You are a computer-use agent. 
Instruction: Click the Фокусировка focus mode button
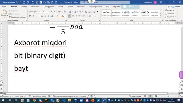pos(135,96)
